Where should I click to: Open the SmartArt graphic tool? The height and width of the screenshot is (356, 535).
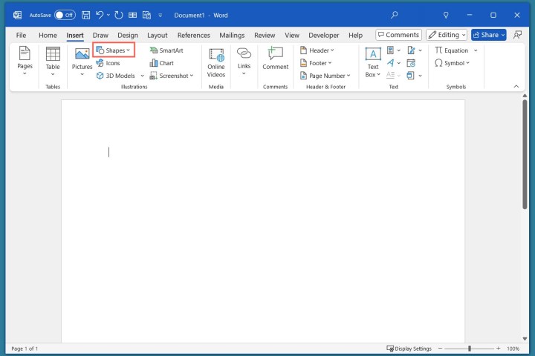(x=166, y=50)
